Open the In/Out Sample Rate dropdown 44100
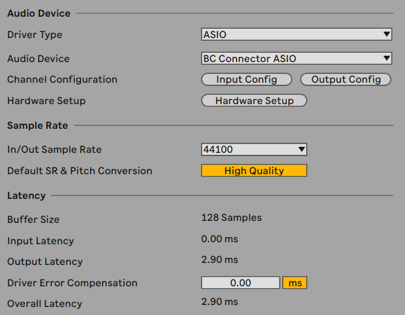The image size is (405, 315). coord(254,149)
